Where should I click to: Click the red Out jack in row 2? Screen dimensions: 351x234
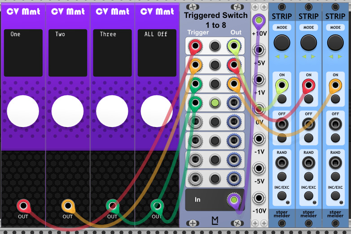tap(234, 65)
